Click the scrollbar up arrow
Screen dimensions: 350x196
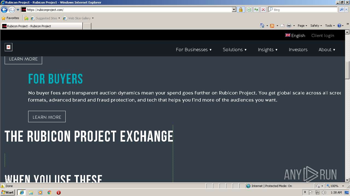click(x=347, y=32)
